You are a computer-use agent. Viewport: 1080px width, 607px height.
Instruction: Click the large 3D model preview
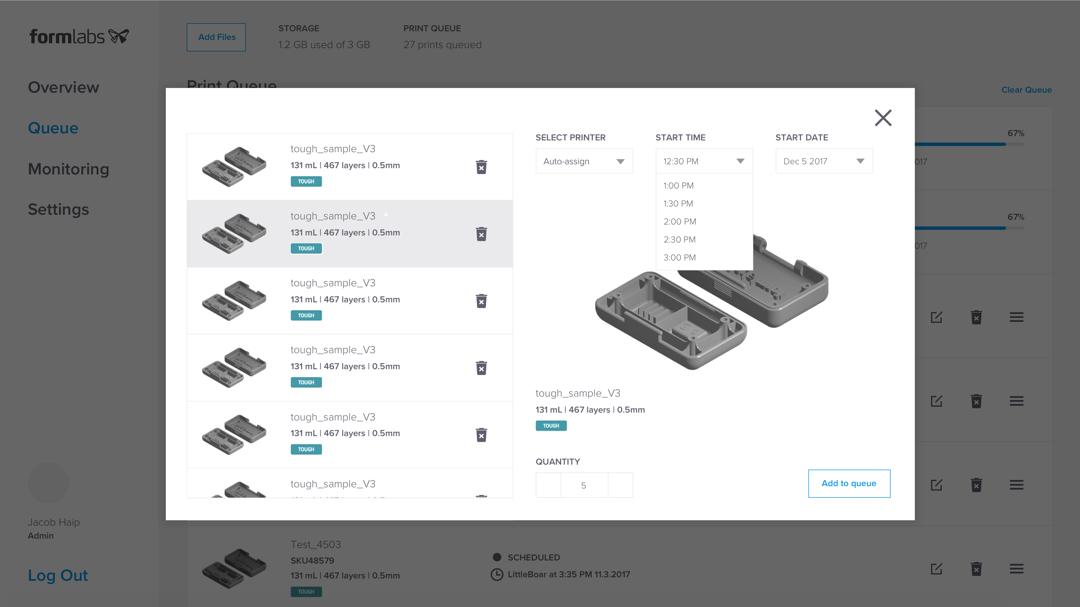tap(712, 302)
